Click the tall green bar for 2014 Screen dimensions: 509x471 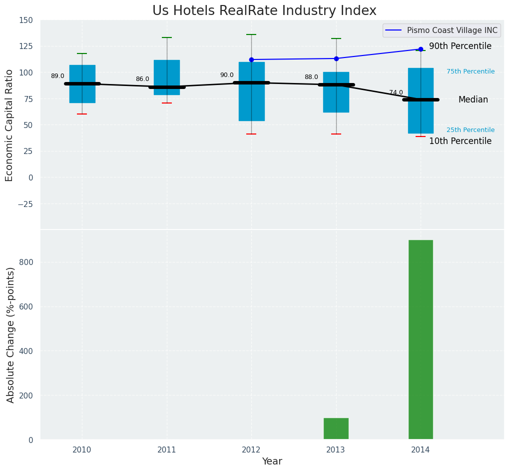[421, 339]
